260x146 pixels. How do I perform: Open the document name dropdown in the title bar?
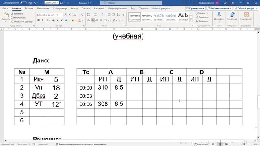coord(85,3)
